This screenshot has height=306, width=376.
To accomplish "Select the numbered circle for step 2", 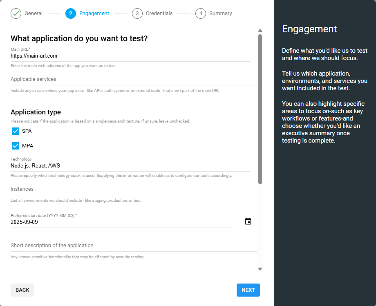I will (70, 13).
